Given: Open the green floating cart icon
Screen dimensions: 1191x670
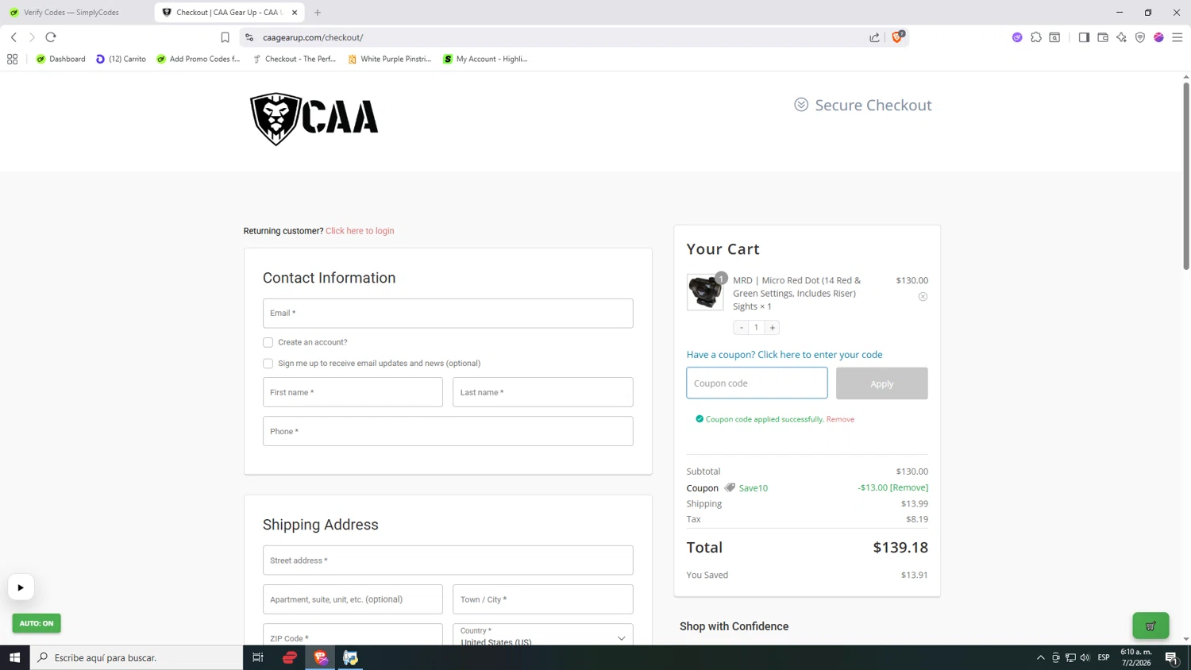Looking at the screenshot, I should click(x=1151, y=626).
